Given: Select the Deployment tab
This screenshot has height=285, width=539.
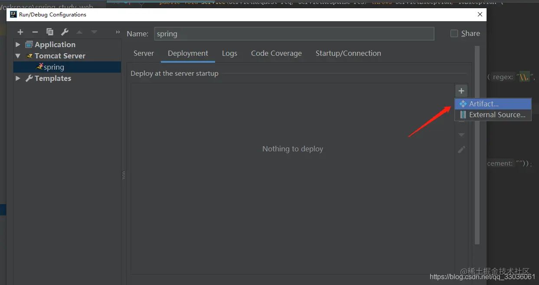Looking at the screenshot, I should pyautogui.click(x=188, y=53).
